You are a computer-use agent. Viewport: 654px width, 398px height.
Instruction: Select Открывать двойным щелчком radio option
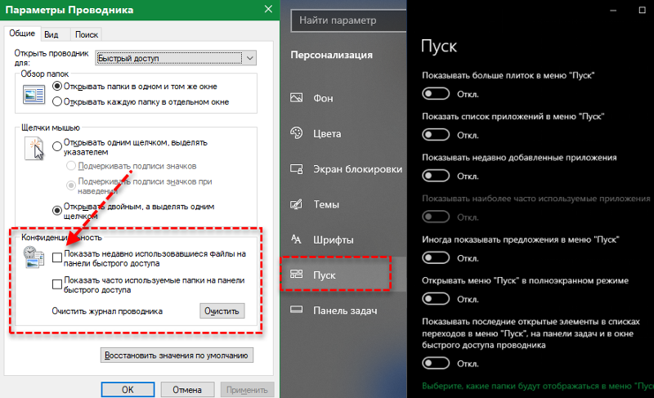(57, 211)
